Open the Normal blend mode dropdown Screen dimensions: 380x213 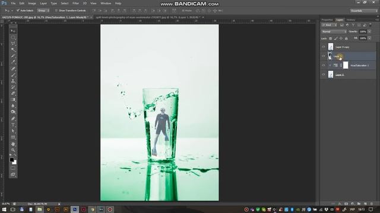334,31
